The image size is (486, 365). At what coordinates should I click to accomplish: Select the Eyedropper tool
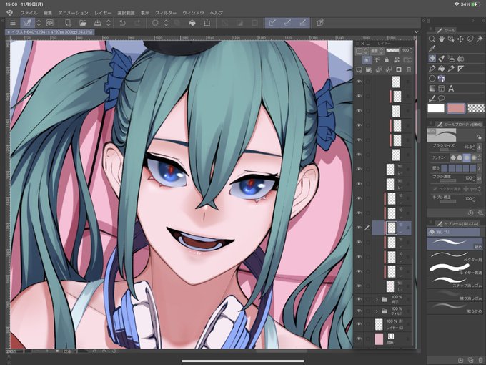[x=432, y=49]
